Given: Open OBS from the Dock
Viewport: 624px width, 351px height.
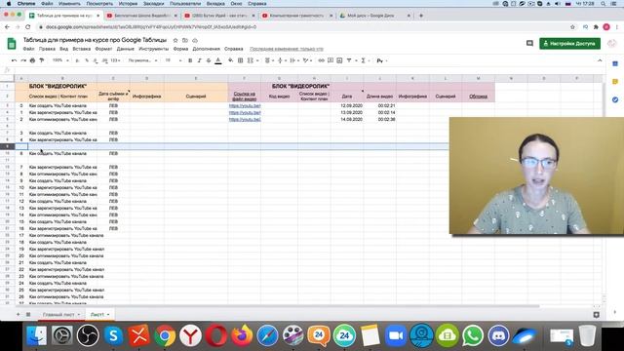Looking at the screenshot, I should pos(88,335).
